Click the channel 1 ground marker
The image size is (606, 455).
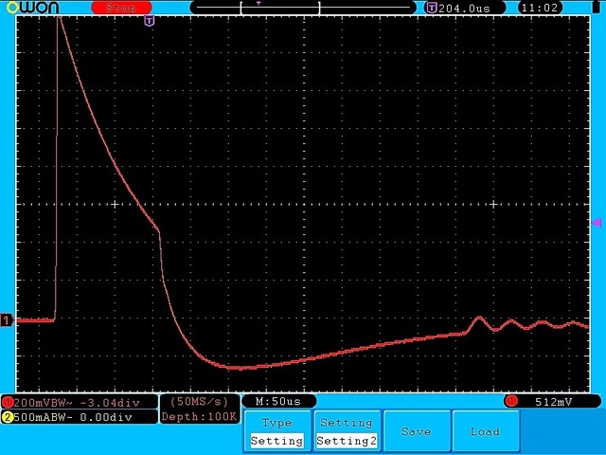pyautogui.click(x=7, y=320)
